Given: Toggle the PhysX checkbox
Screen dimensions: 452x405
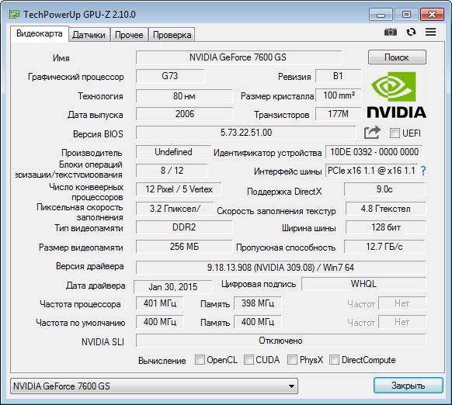Looking at the screenshot, I should coord(292,359).
